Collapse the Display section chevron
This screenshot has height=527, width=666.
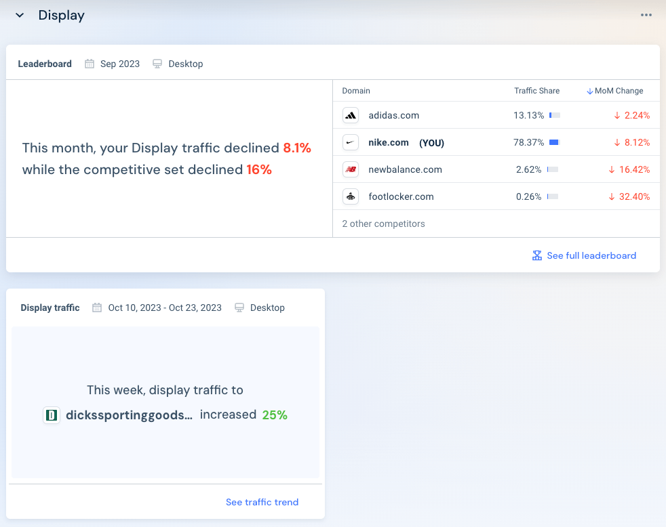click(x=19, y=15)
